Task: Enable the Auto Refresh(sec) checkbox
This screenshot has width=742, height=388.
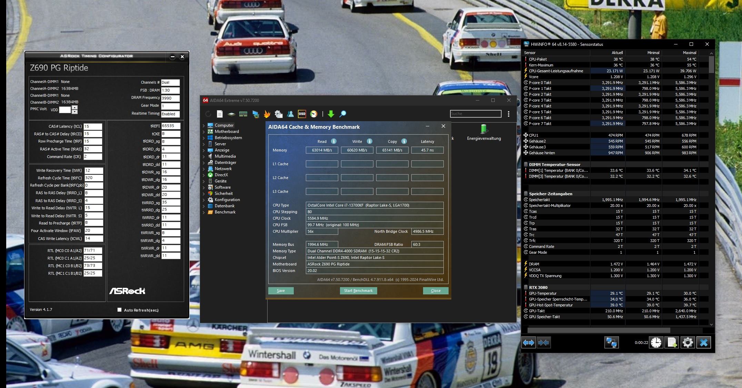Action: [119, 310]
